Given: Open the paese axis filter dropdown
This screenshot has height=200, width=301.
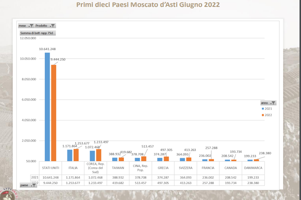Looking at the screenshot, I should point(28,185).
